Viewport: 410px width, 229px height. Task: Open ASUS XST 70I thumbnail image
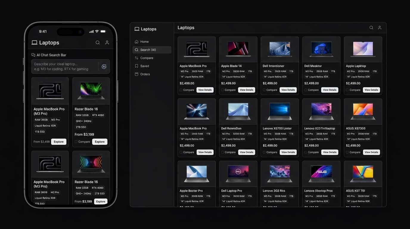click(x=363, y=174)
